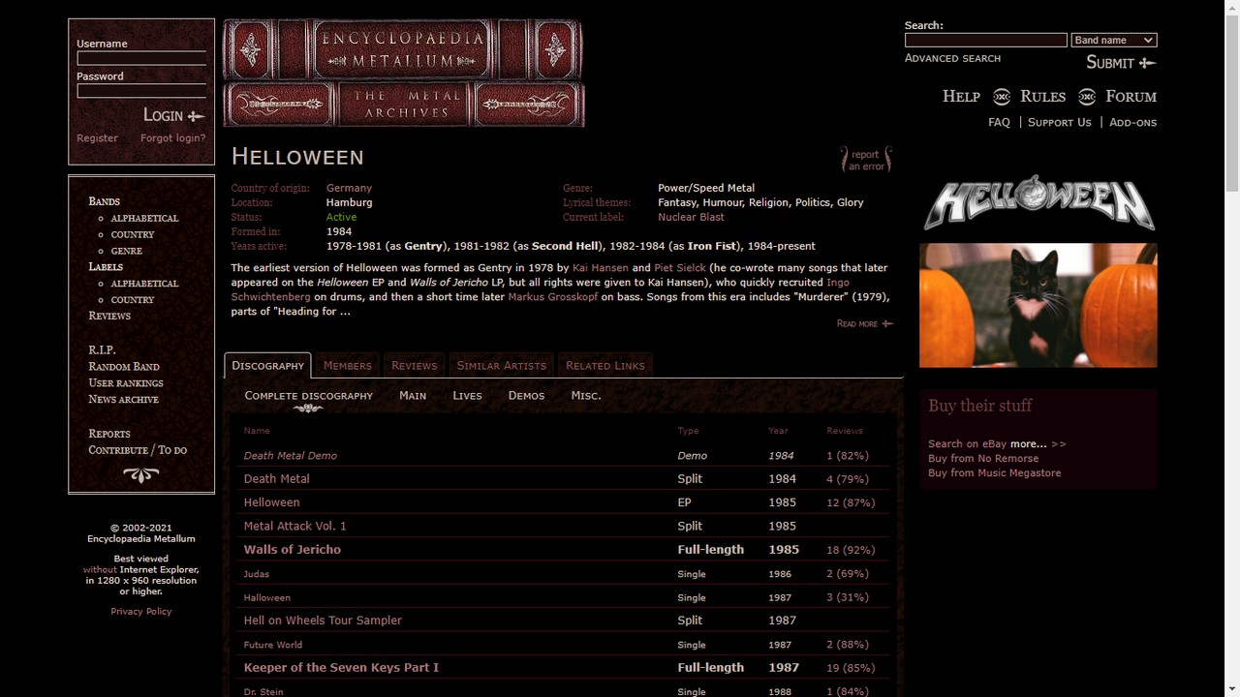Switch to the Discography tab
The height and width of the screenshot is (697, 1240).
tap(267, 365)
